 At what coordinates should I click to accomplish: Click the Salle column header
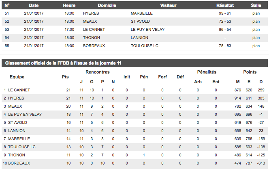pos(256,5)
